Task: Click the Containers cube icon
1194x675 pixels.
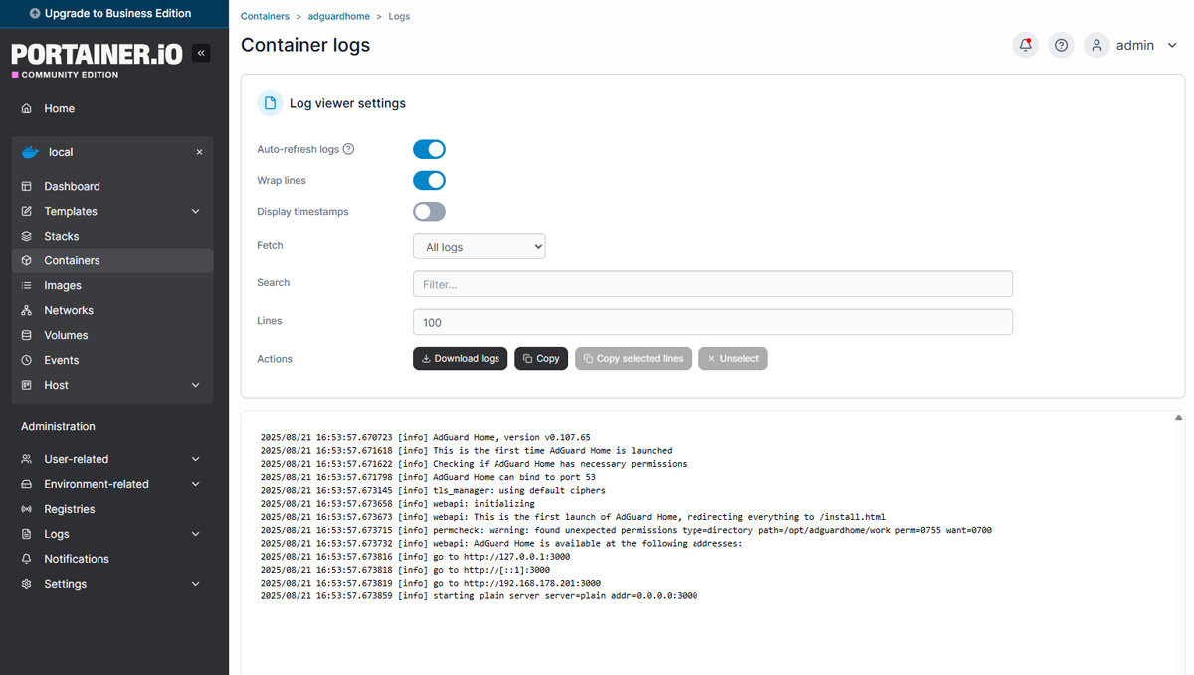Action: point(27,260)
